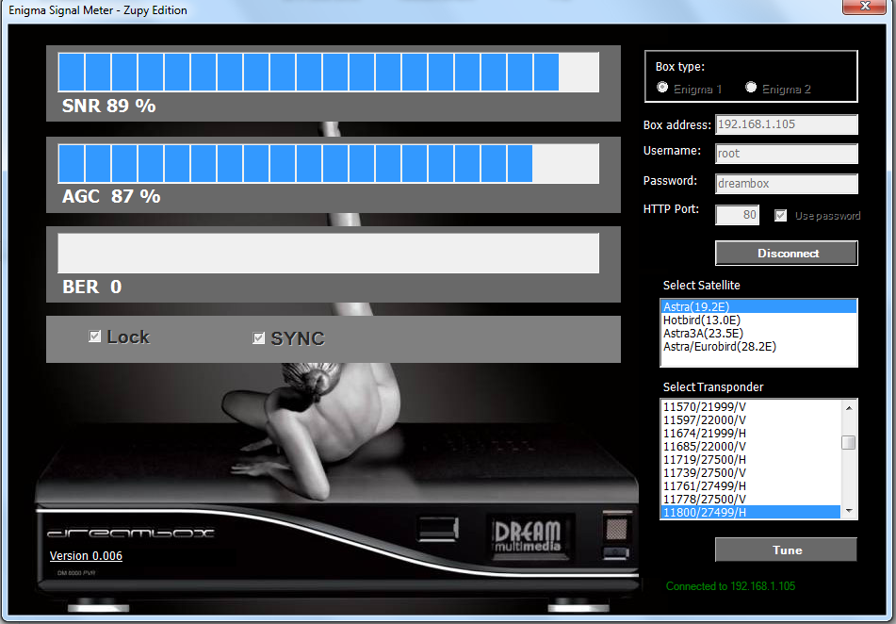
Task: Select transponder 11570/21999/V
Action: (750, 406)
